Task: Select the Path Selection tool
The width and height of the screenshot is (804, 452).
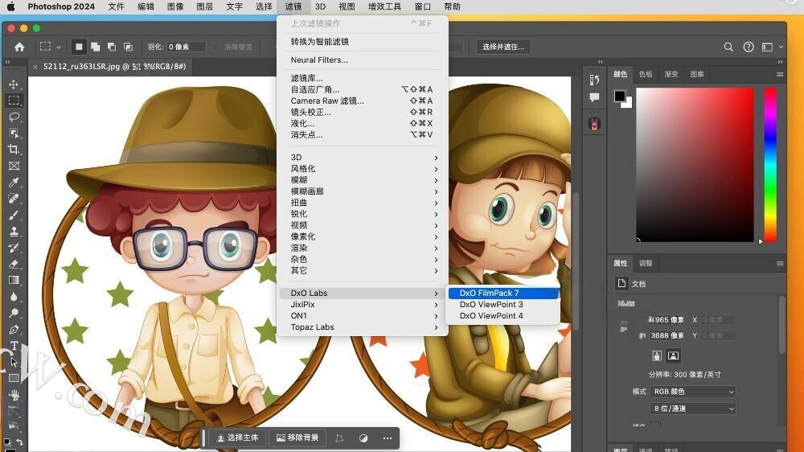Action: [14, 362]
